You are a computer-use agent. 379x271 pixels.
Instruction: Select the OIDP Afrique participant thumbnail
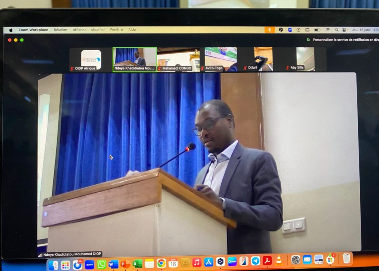[91, 59]
